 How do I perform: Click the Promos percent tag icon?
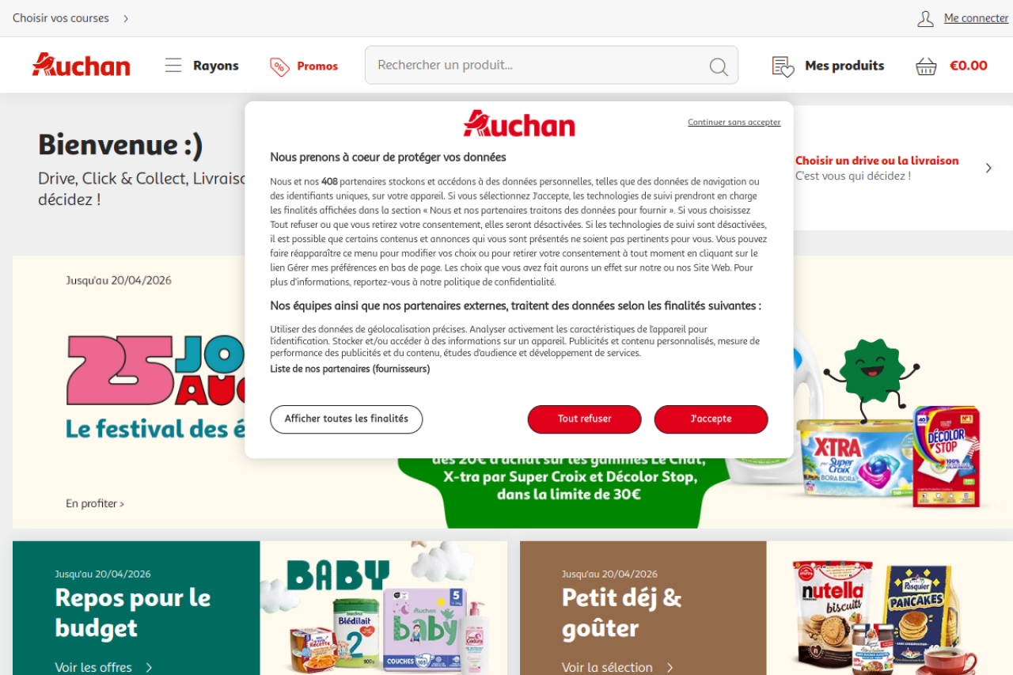[x=279, y=66]
